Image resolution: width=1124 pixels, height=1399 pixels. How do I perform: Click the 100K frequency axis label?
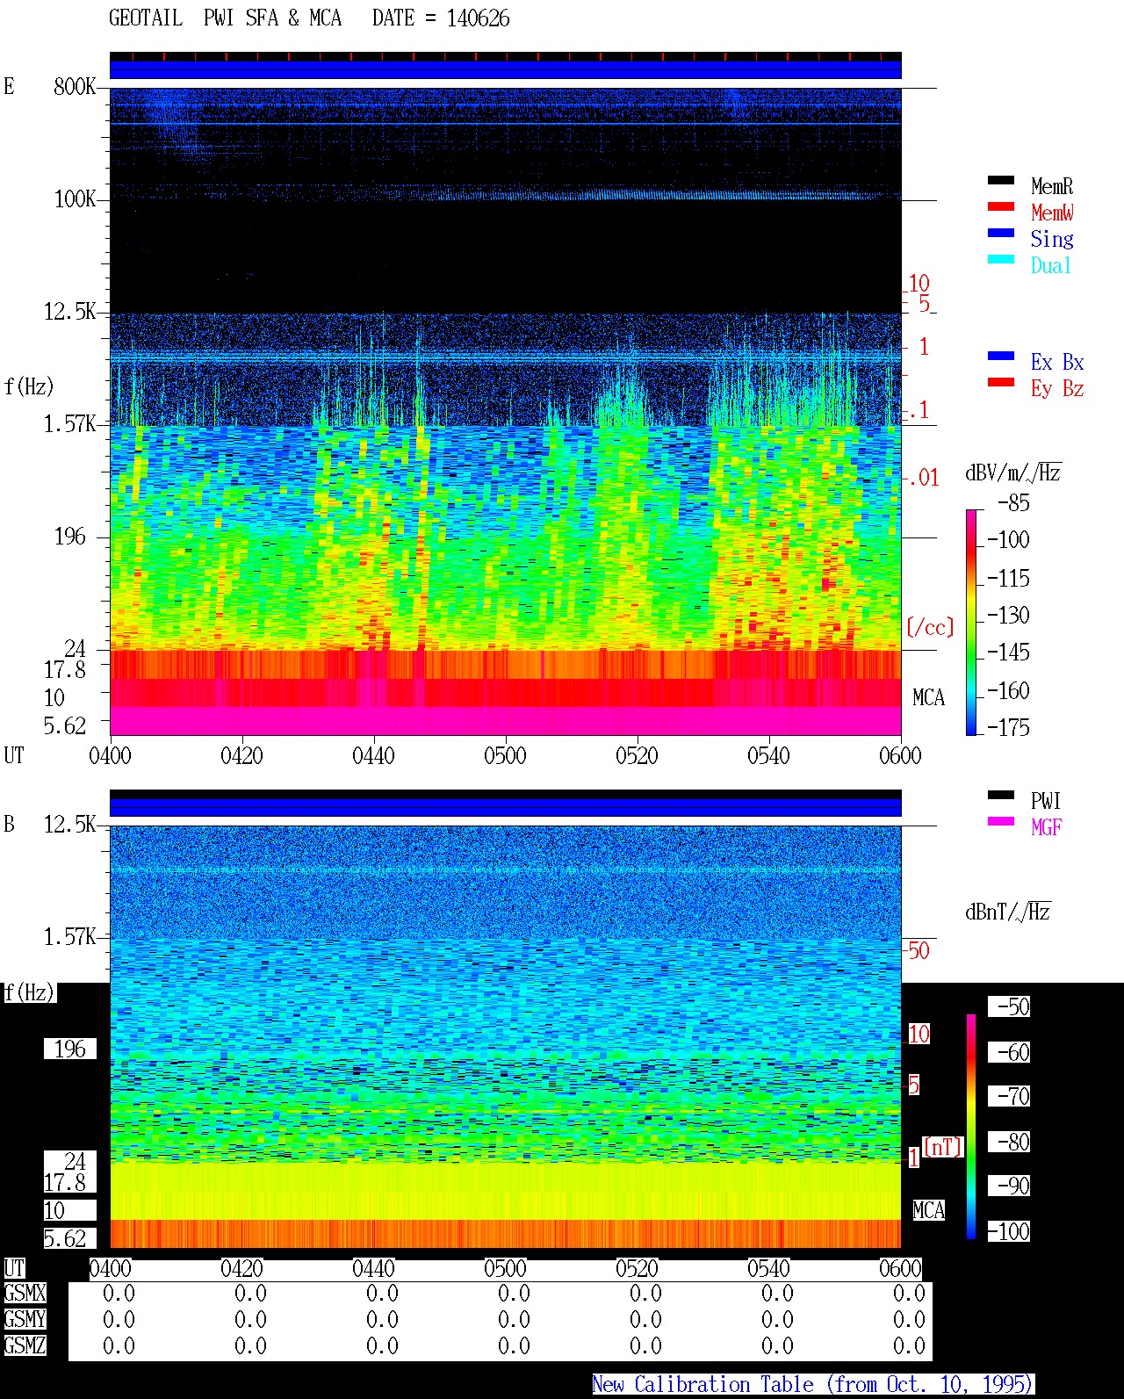click(75, 199)
